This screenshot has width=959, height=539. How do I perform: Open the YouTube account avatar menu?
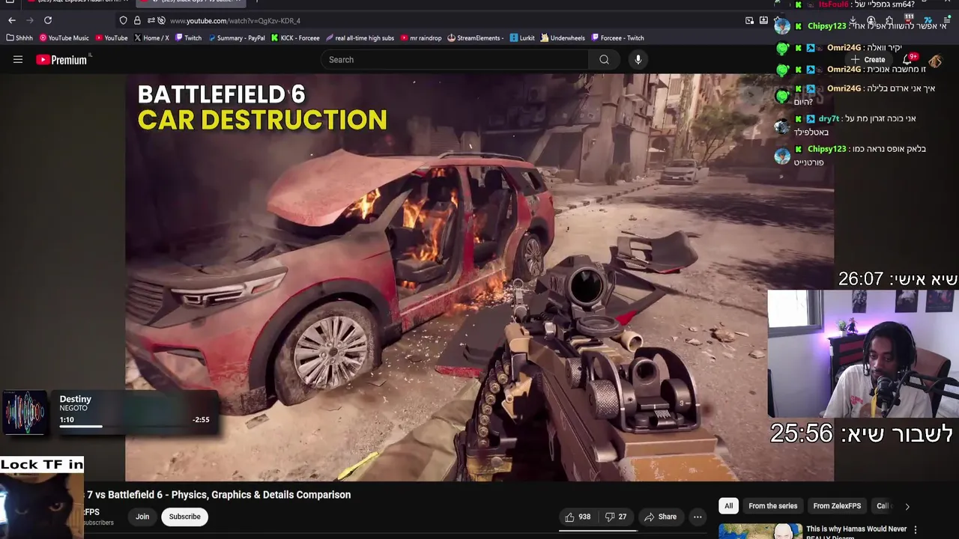pos(935,60)
